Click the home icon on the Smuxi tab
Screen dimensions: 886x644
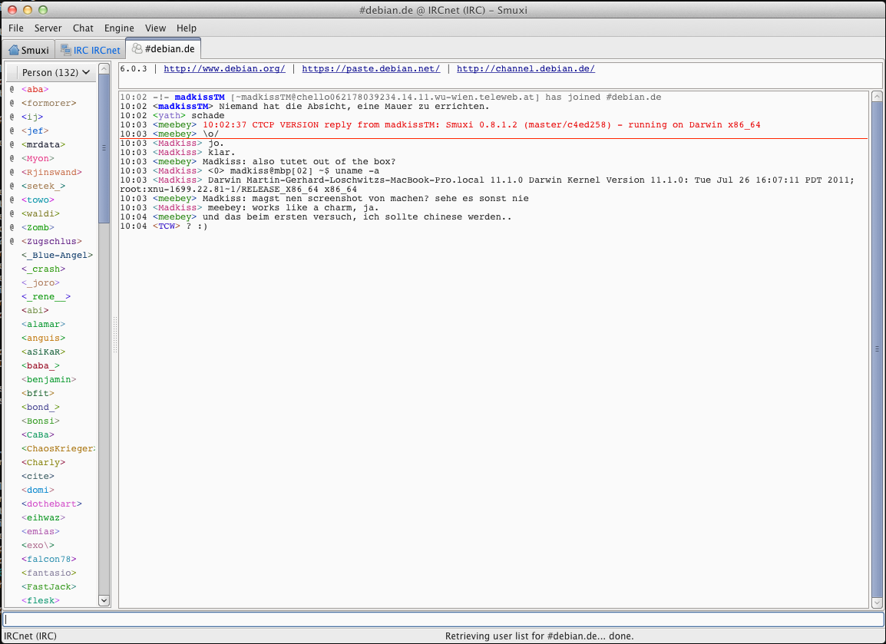pyautogui.click(x=13, y=51)
